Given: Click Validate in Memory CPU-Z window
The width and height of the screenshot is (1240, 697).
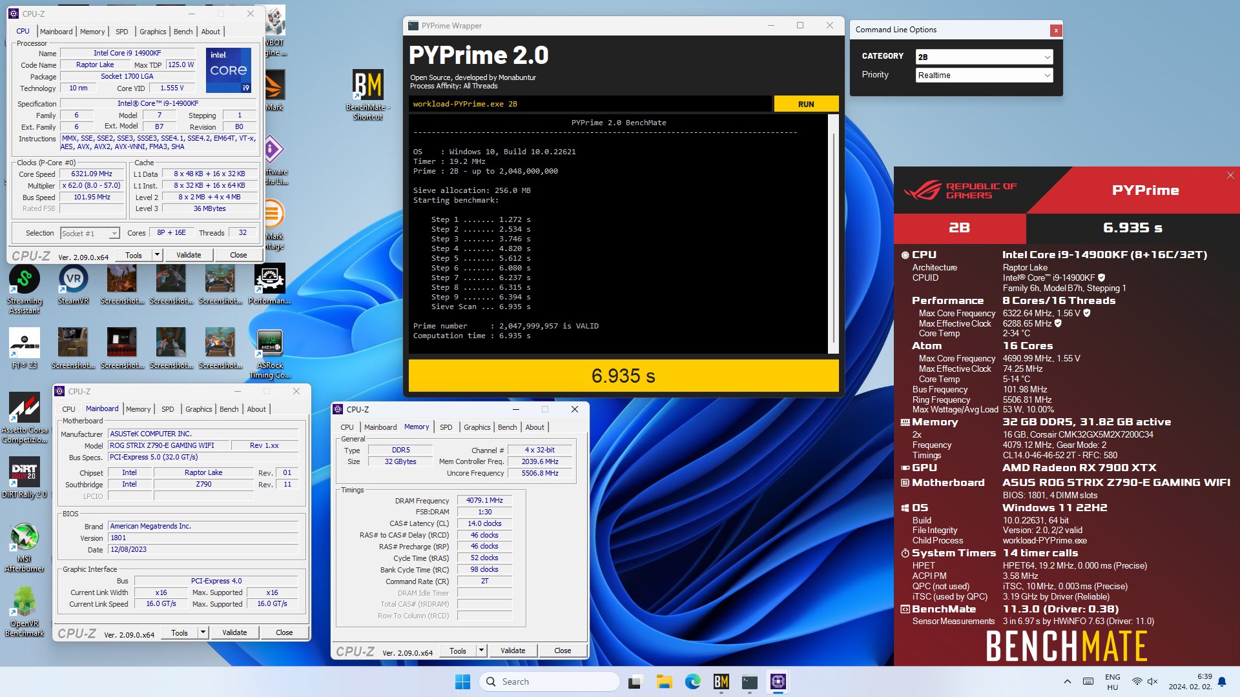Looking at the screenshot, I should 513,651.
